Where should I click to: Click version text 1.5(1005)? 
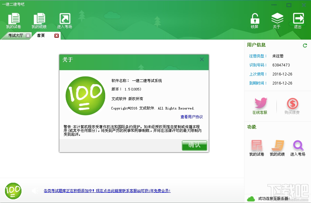(133, 89)
